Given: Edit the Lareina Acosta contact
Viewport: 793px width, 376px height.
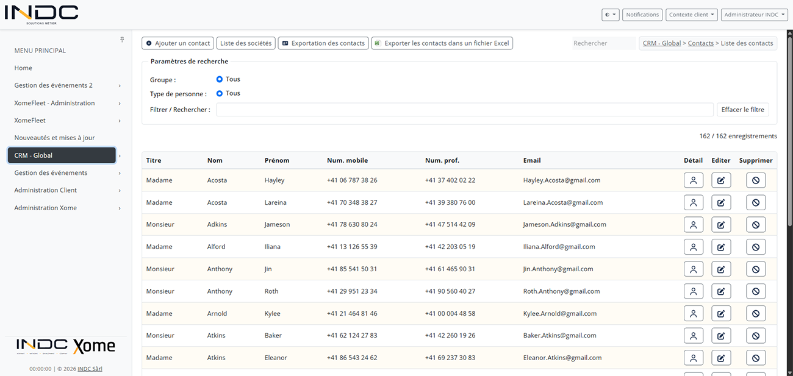Looking at the screenshot, I should tap(721, 202).
